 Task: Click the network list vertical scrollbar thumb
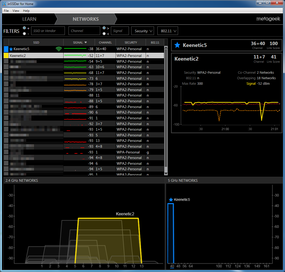pos(166,108)
